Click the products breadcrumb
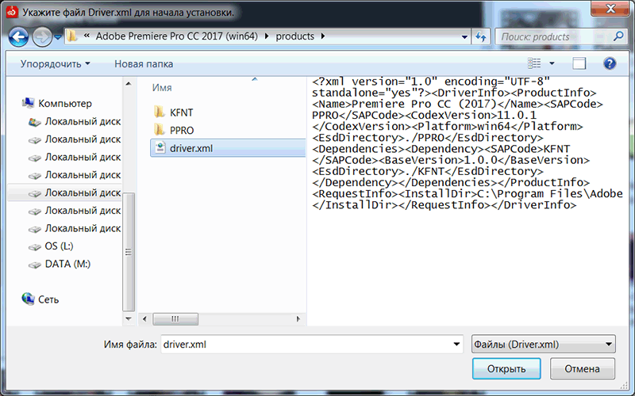Screen dimensions: 635x396 pyautogui.click(x=294, y=36)
